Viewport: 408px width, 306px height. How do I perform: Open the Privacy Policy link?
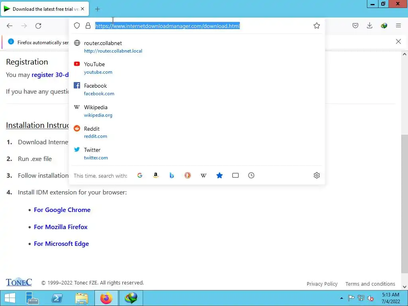(322, 284)
